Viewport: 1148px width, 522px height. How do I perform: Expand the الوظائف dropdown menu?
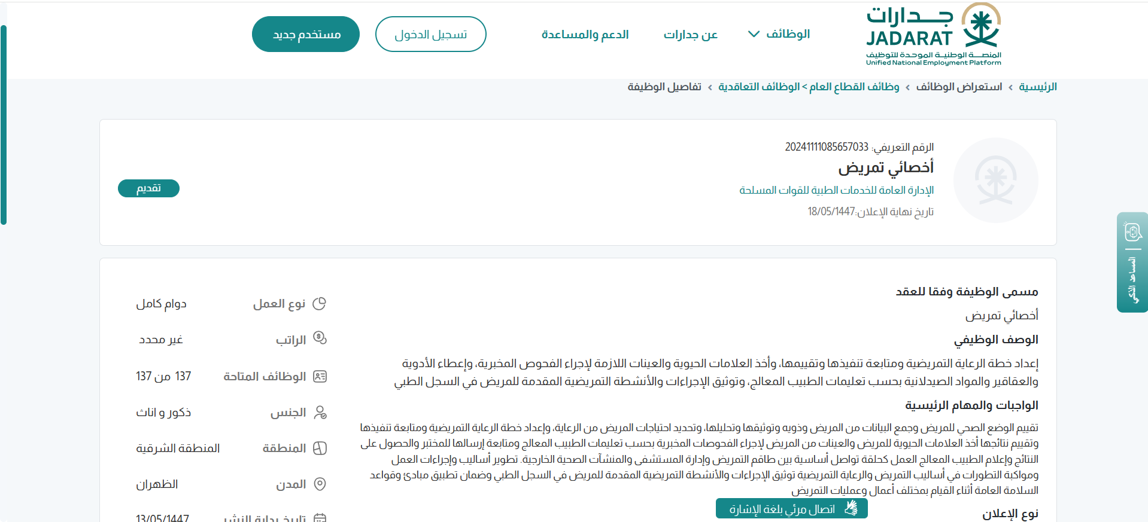tap(779, 34)
